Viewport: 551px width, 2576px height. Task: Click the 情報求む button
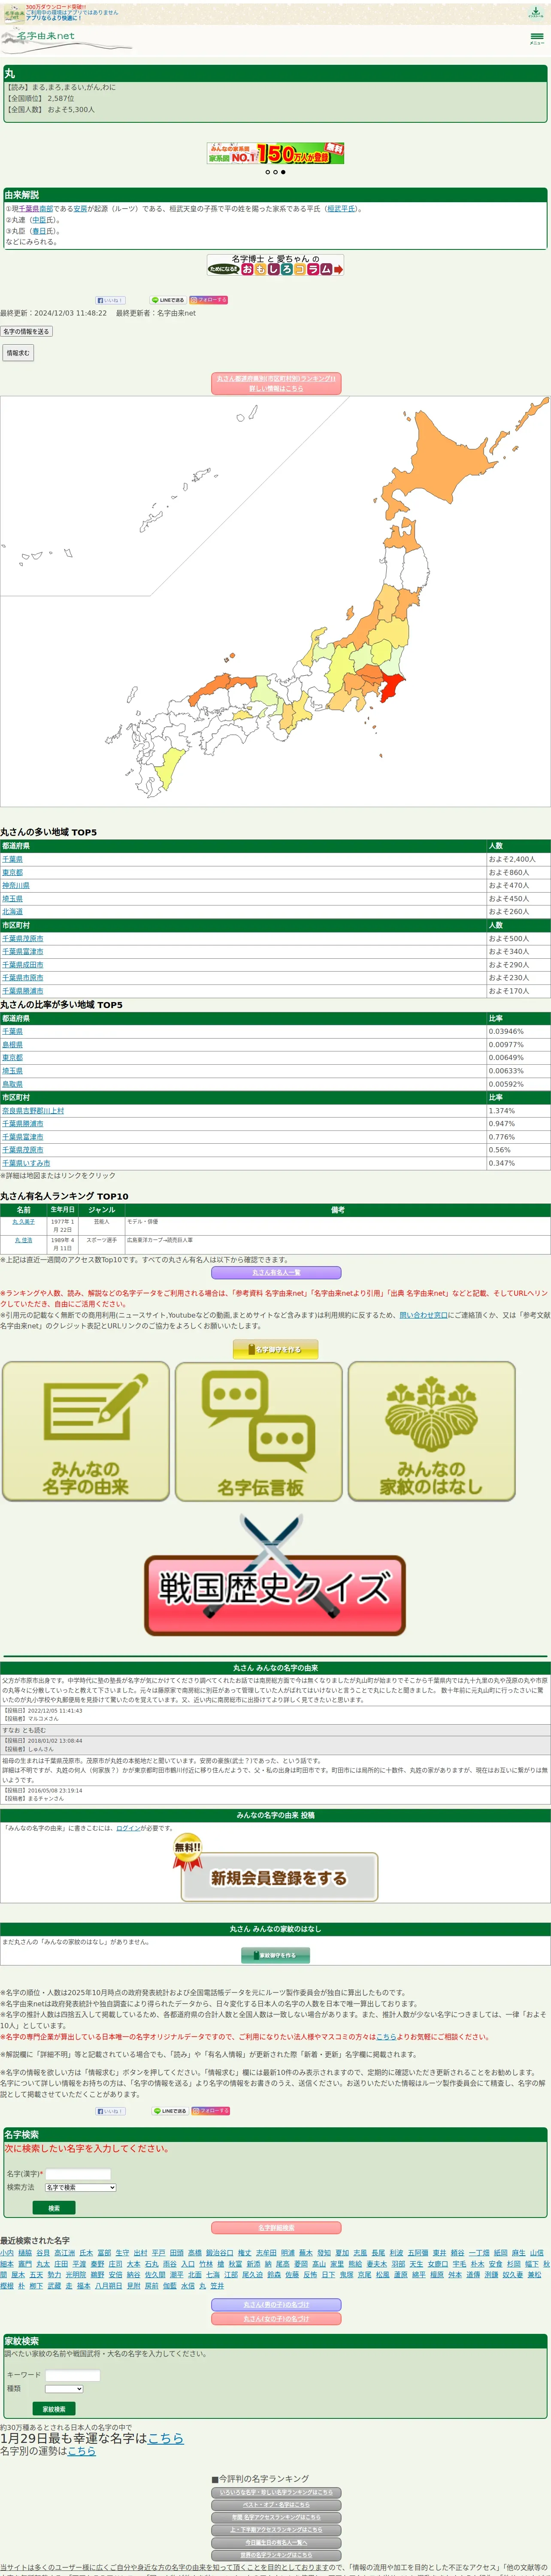pos(17,353)
